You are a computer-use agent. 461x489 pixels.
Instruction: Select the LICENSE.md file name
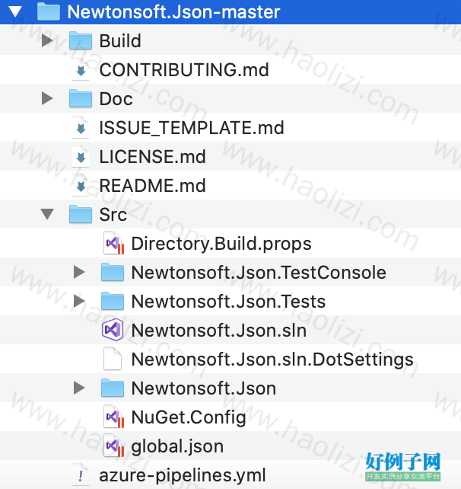(x=153, y=157)
